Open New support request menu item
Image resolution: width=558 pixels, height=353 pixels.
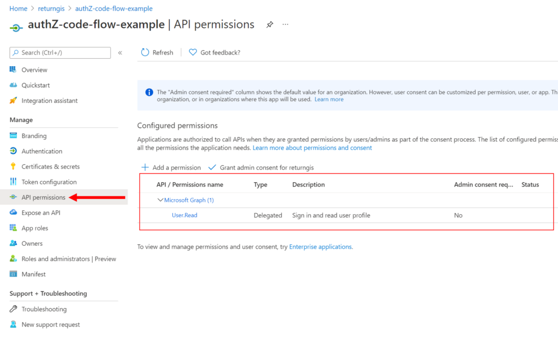pos(51,325)
